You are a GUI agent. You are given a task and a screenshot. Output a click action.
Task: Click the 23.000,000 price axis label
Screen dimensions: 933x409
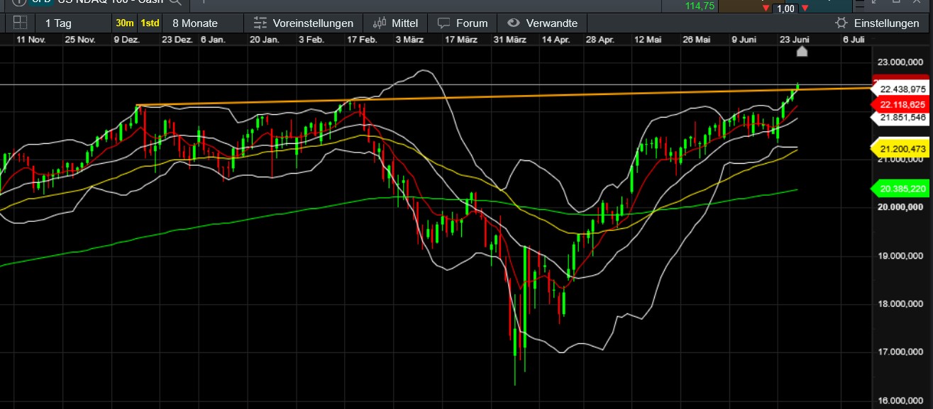[x=900, y=62]
